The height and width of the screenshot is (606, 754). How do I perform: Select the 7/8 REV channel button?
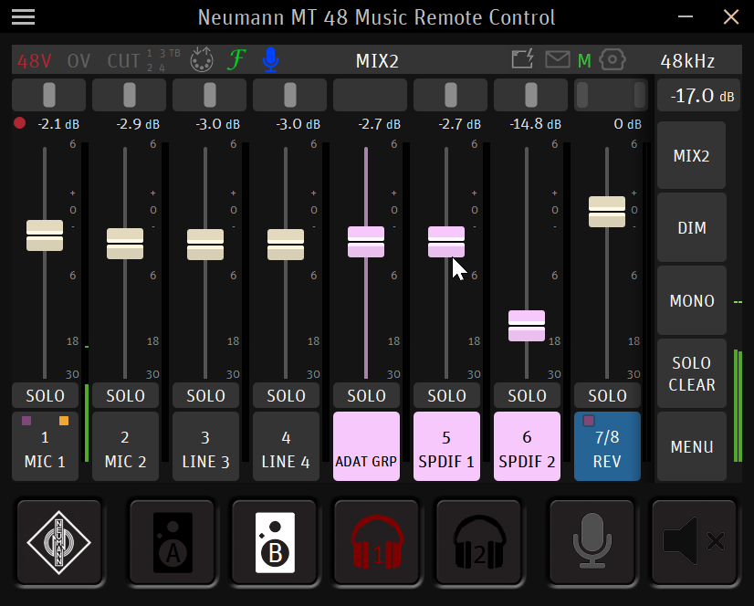pyautogui.click(x=607, y=446)
